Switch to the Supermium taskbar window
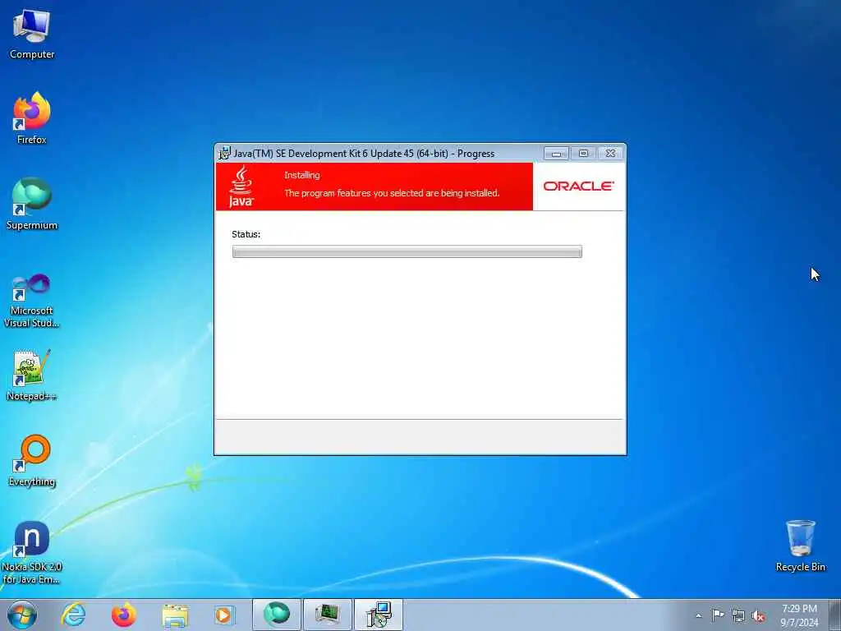The height and width of the screenshot is (631, 841). pyautogui.click(x=276, y=615)
